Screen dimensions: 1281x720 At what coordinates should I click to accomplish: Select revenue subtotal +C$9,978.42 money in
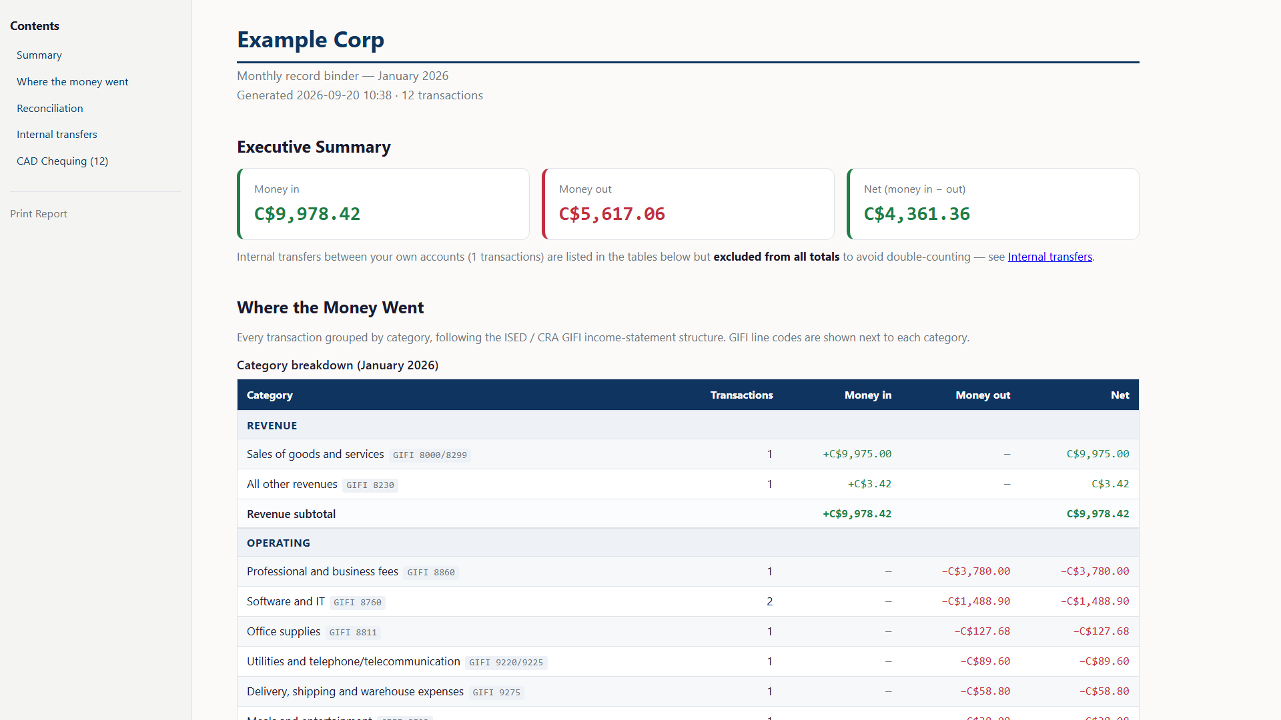coord(857,514)
